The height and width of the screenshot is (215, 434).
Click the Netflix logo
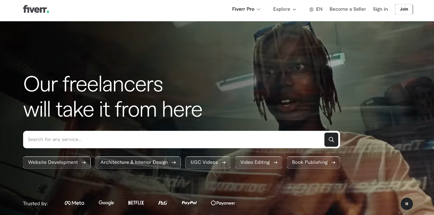tap(136, 203)
